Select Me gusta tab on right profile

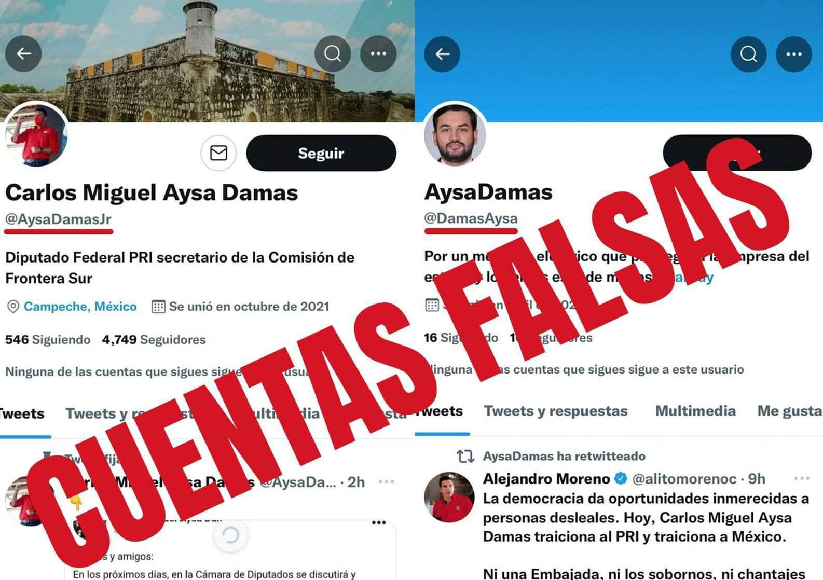pos(789,411)
